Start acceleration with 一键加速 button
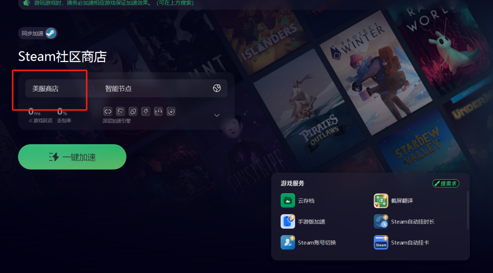Image resolution: width=493 pixels, height=273 pixels. pos(72,157)
